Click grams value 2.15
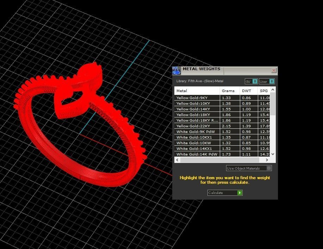 pyautogui.click(x=226, y=126)
